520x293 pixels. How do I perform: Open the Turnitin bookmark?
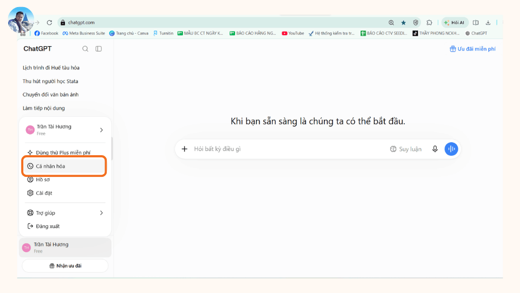(163, 33)
